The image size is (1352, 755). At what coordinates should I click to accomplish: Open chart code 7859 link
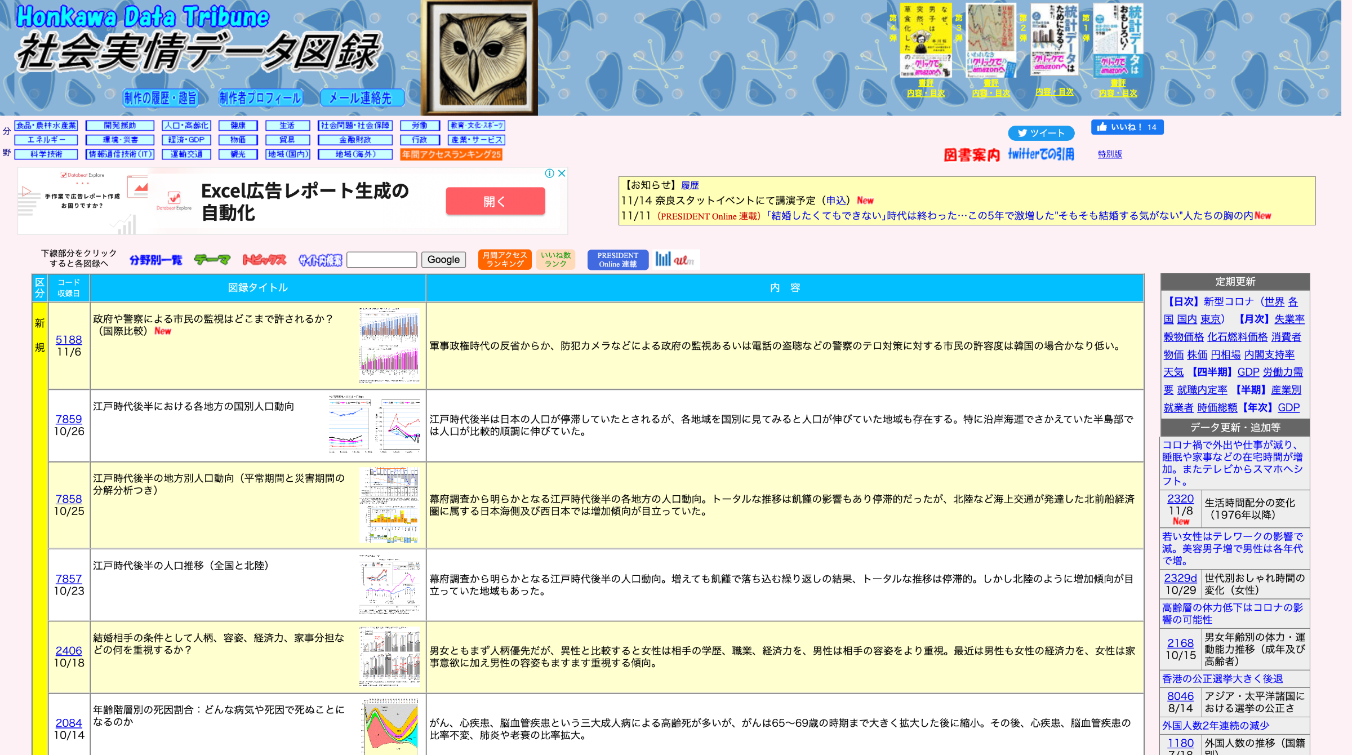tap(69, 419)
